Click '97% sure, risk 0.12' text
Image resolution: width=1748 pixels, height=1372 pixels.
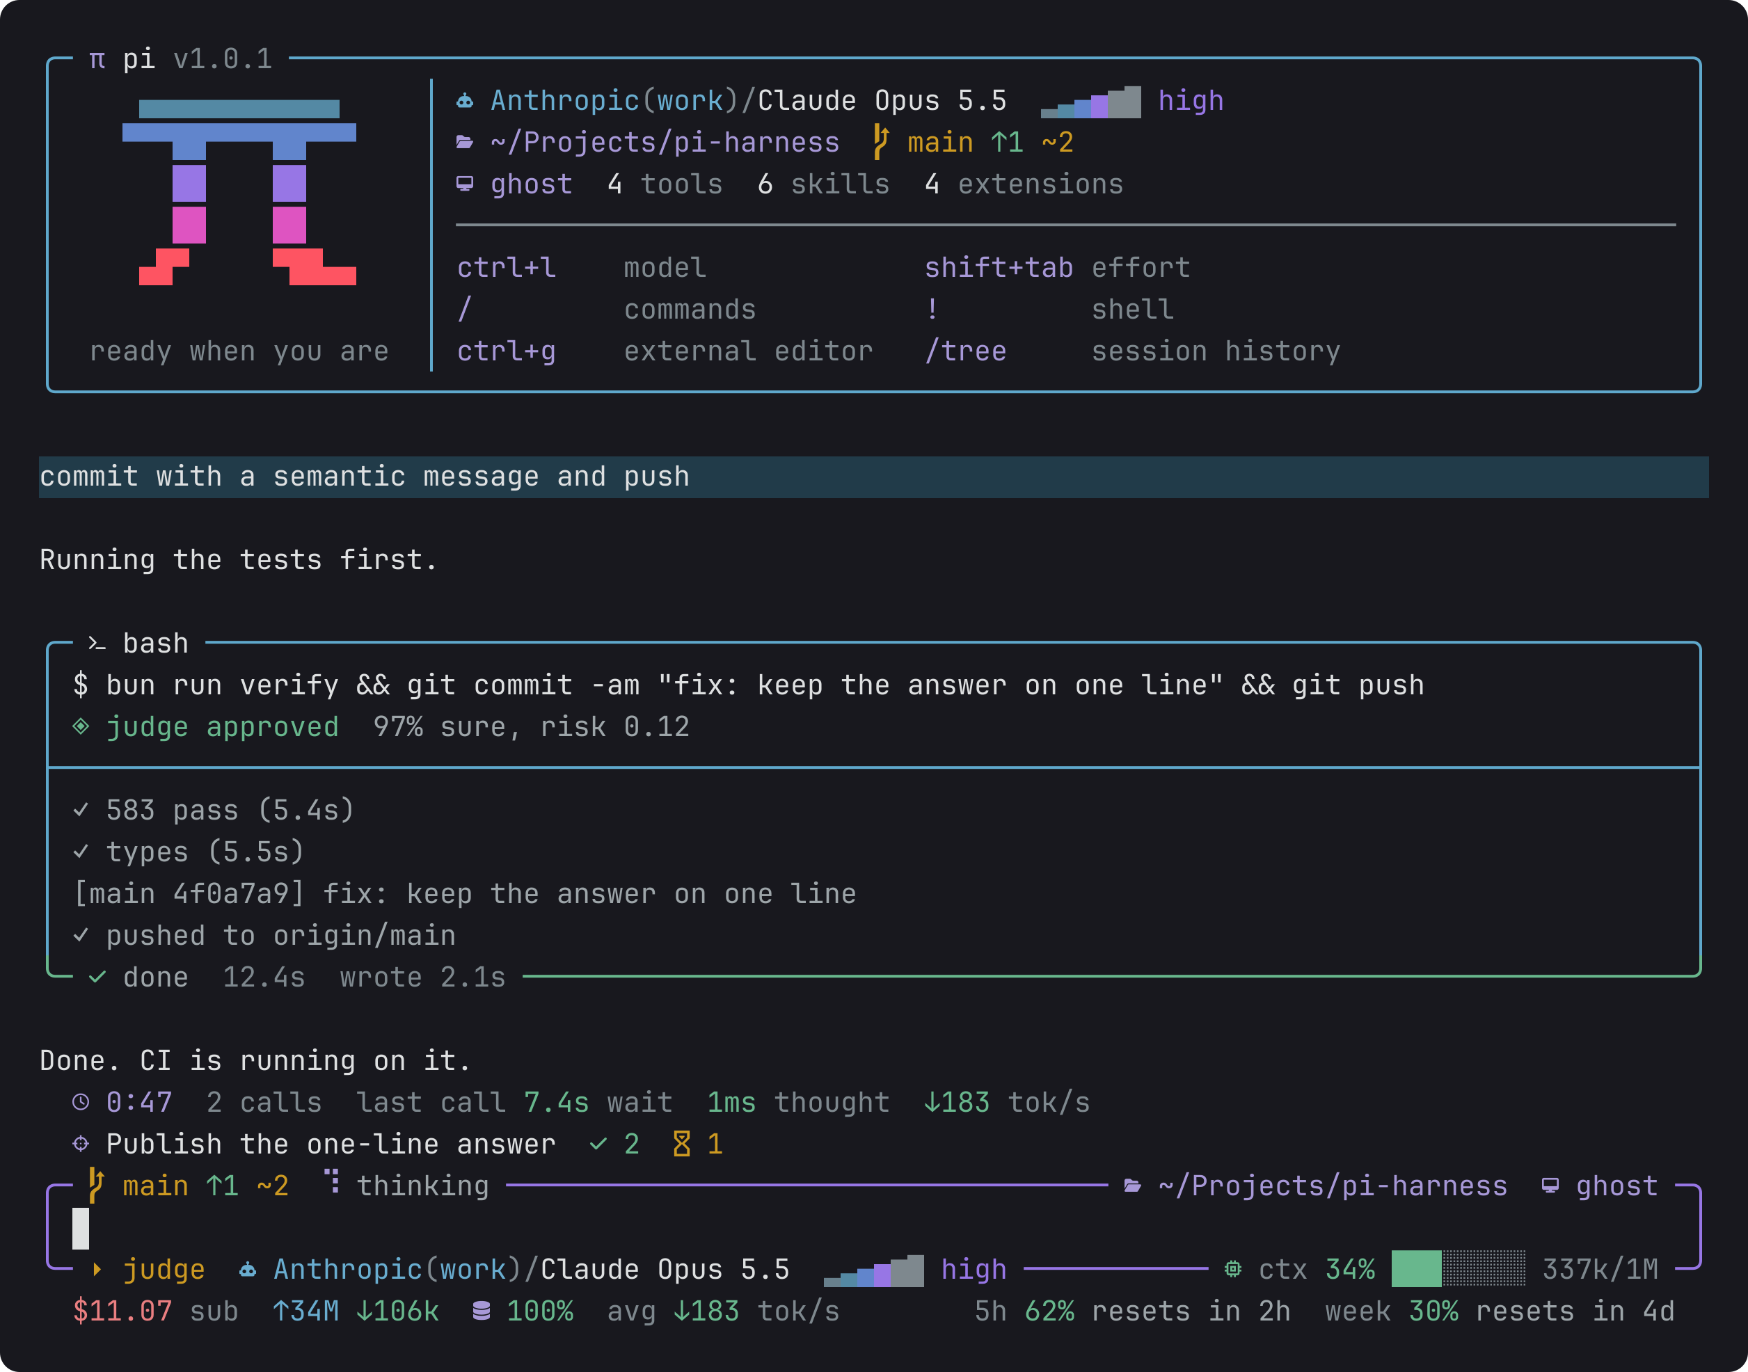[x=531, y=727]
